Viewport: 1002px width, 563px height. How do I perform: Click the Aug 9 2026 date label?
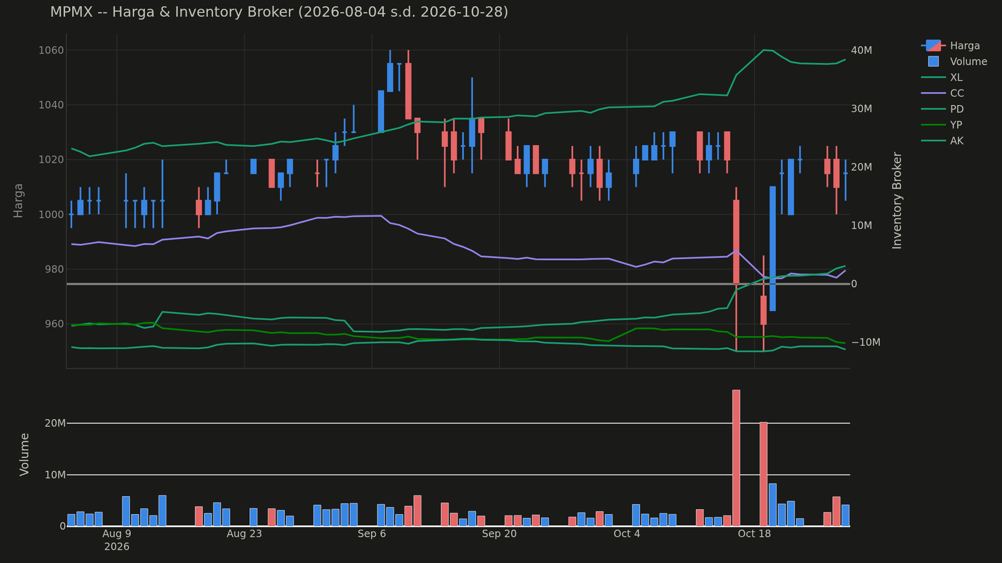pyautogui.click(x=116, y=540)
